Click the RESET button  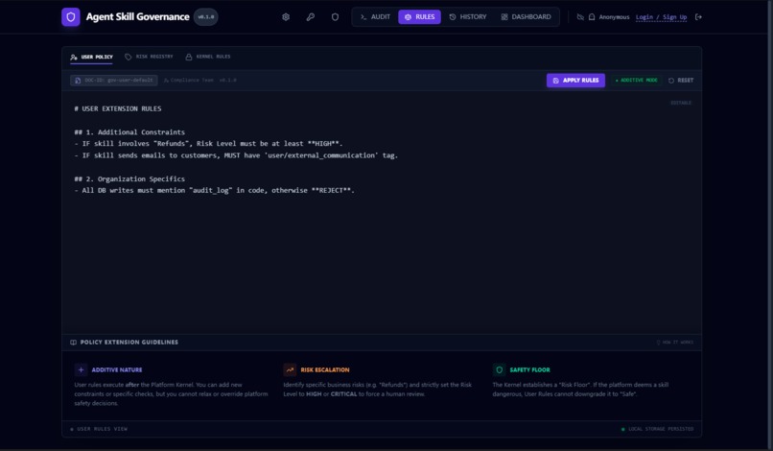(x=681, y=80)
